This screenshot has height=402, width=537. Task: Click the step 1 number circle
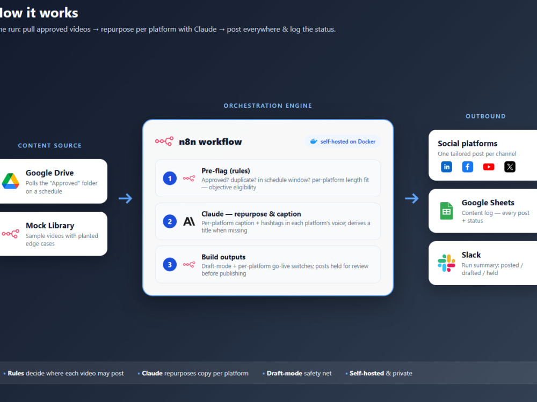point(170,178)
